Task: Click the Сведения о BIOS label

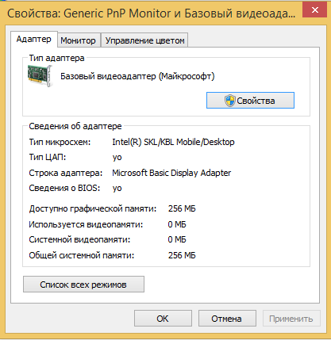Action: tap(64, 188)
